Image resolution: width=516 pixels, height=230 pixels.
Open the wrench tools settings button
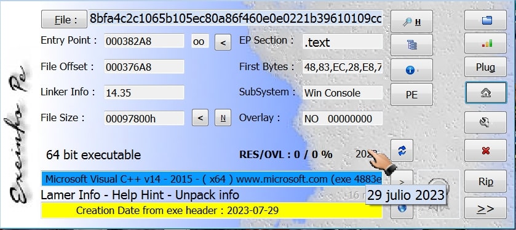(485, 122)
